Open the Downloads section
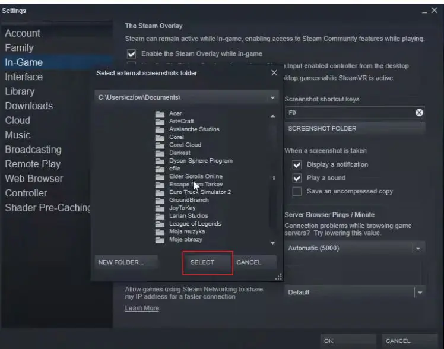444x349 pixels. click(29, 106)
